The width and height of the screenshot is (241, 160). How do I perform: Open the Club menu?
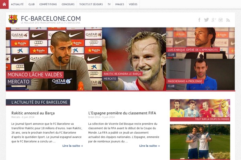point(31,4)
